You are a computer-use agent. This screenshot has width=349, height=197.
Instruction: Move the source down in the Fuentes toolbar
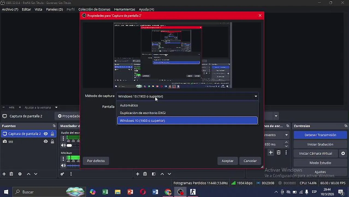(36, 174)
